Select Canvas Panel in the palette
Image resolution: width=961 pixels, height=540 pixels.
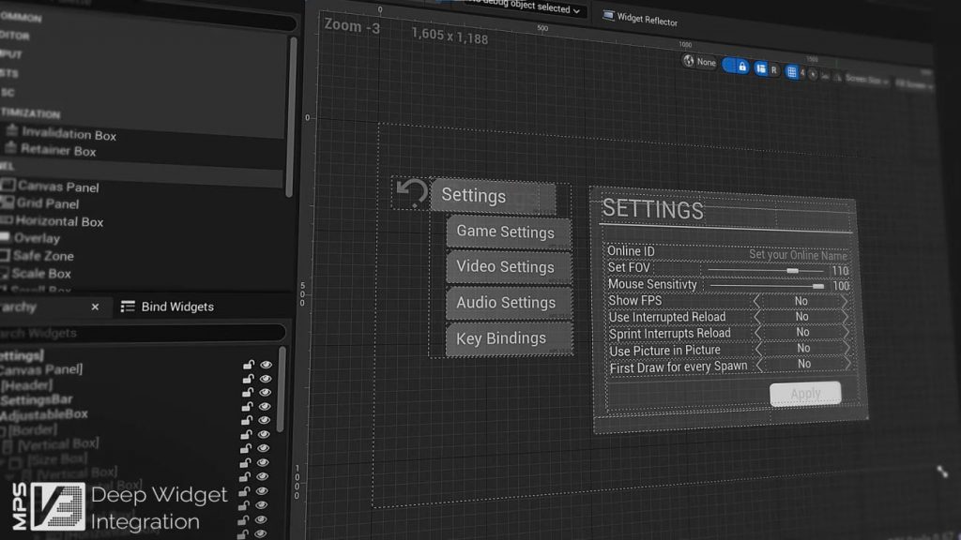51,187
